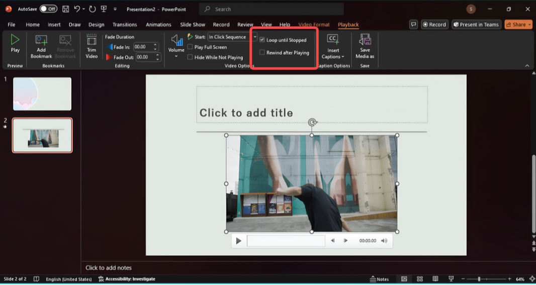Enable Rewind after Playing

pos(262,53)
